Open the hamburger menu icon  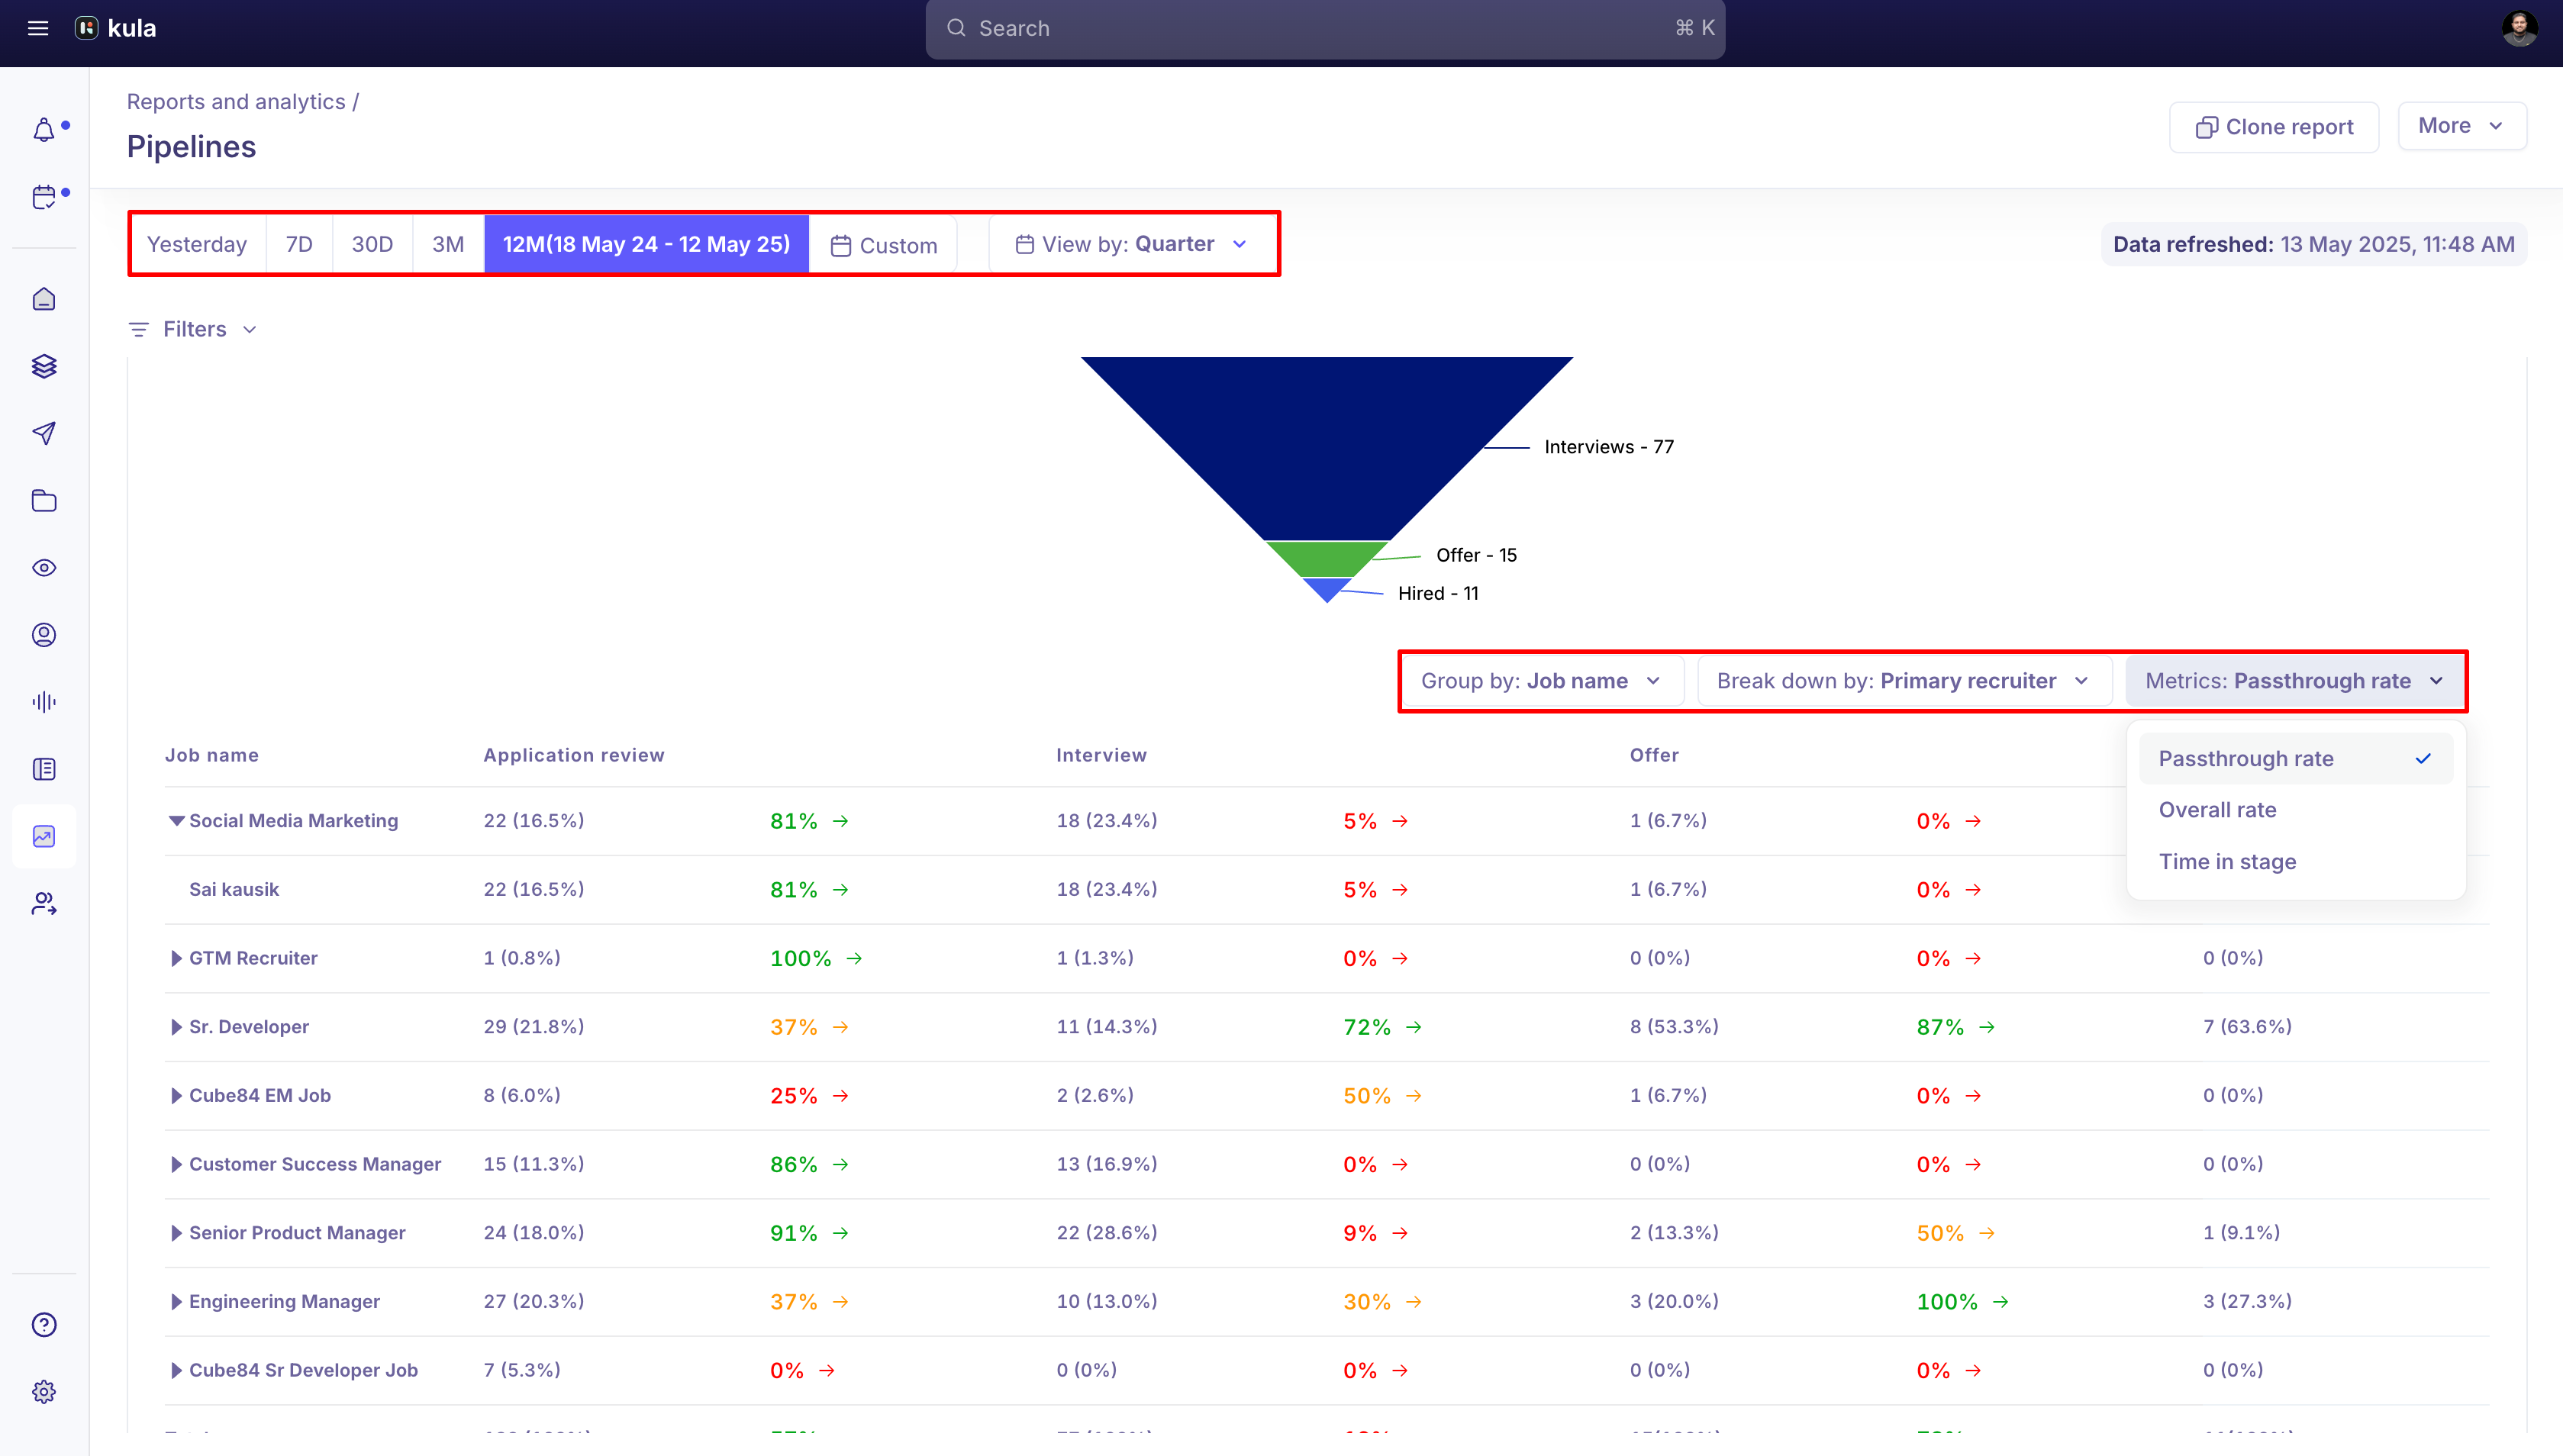[38, 28]
